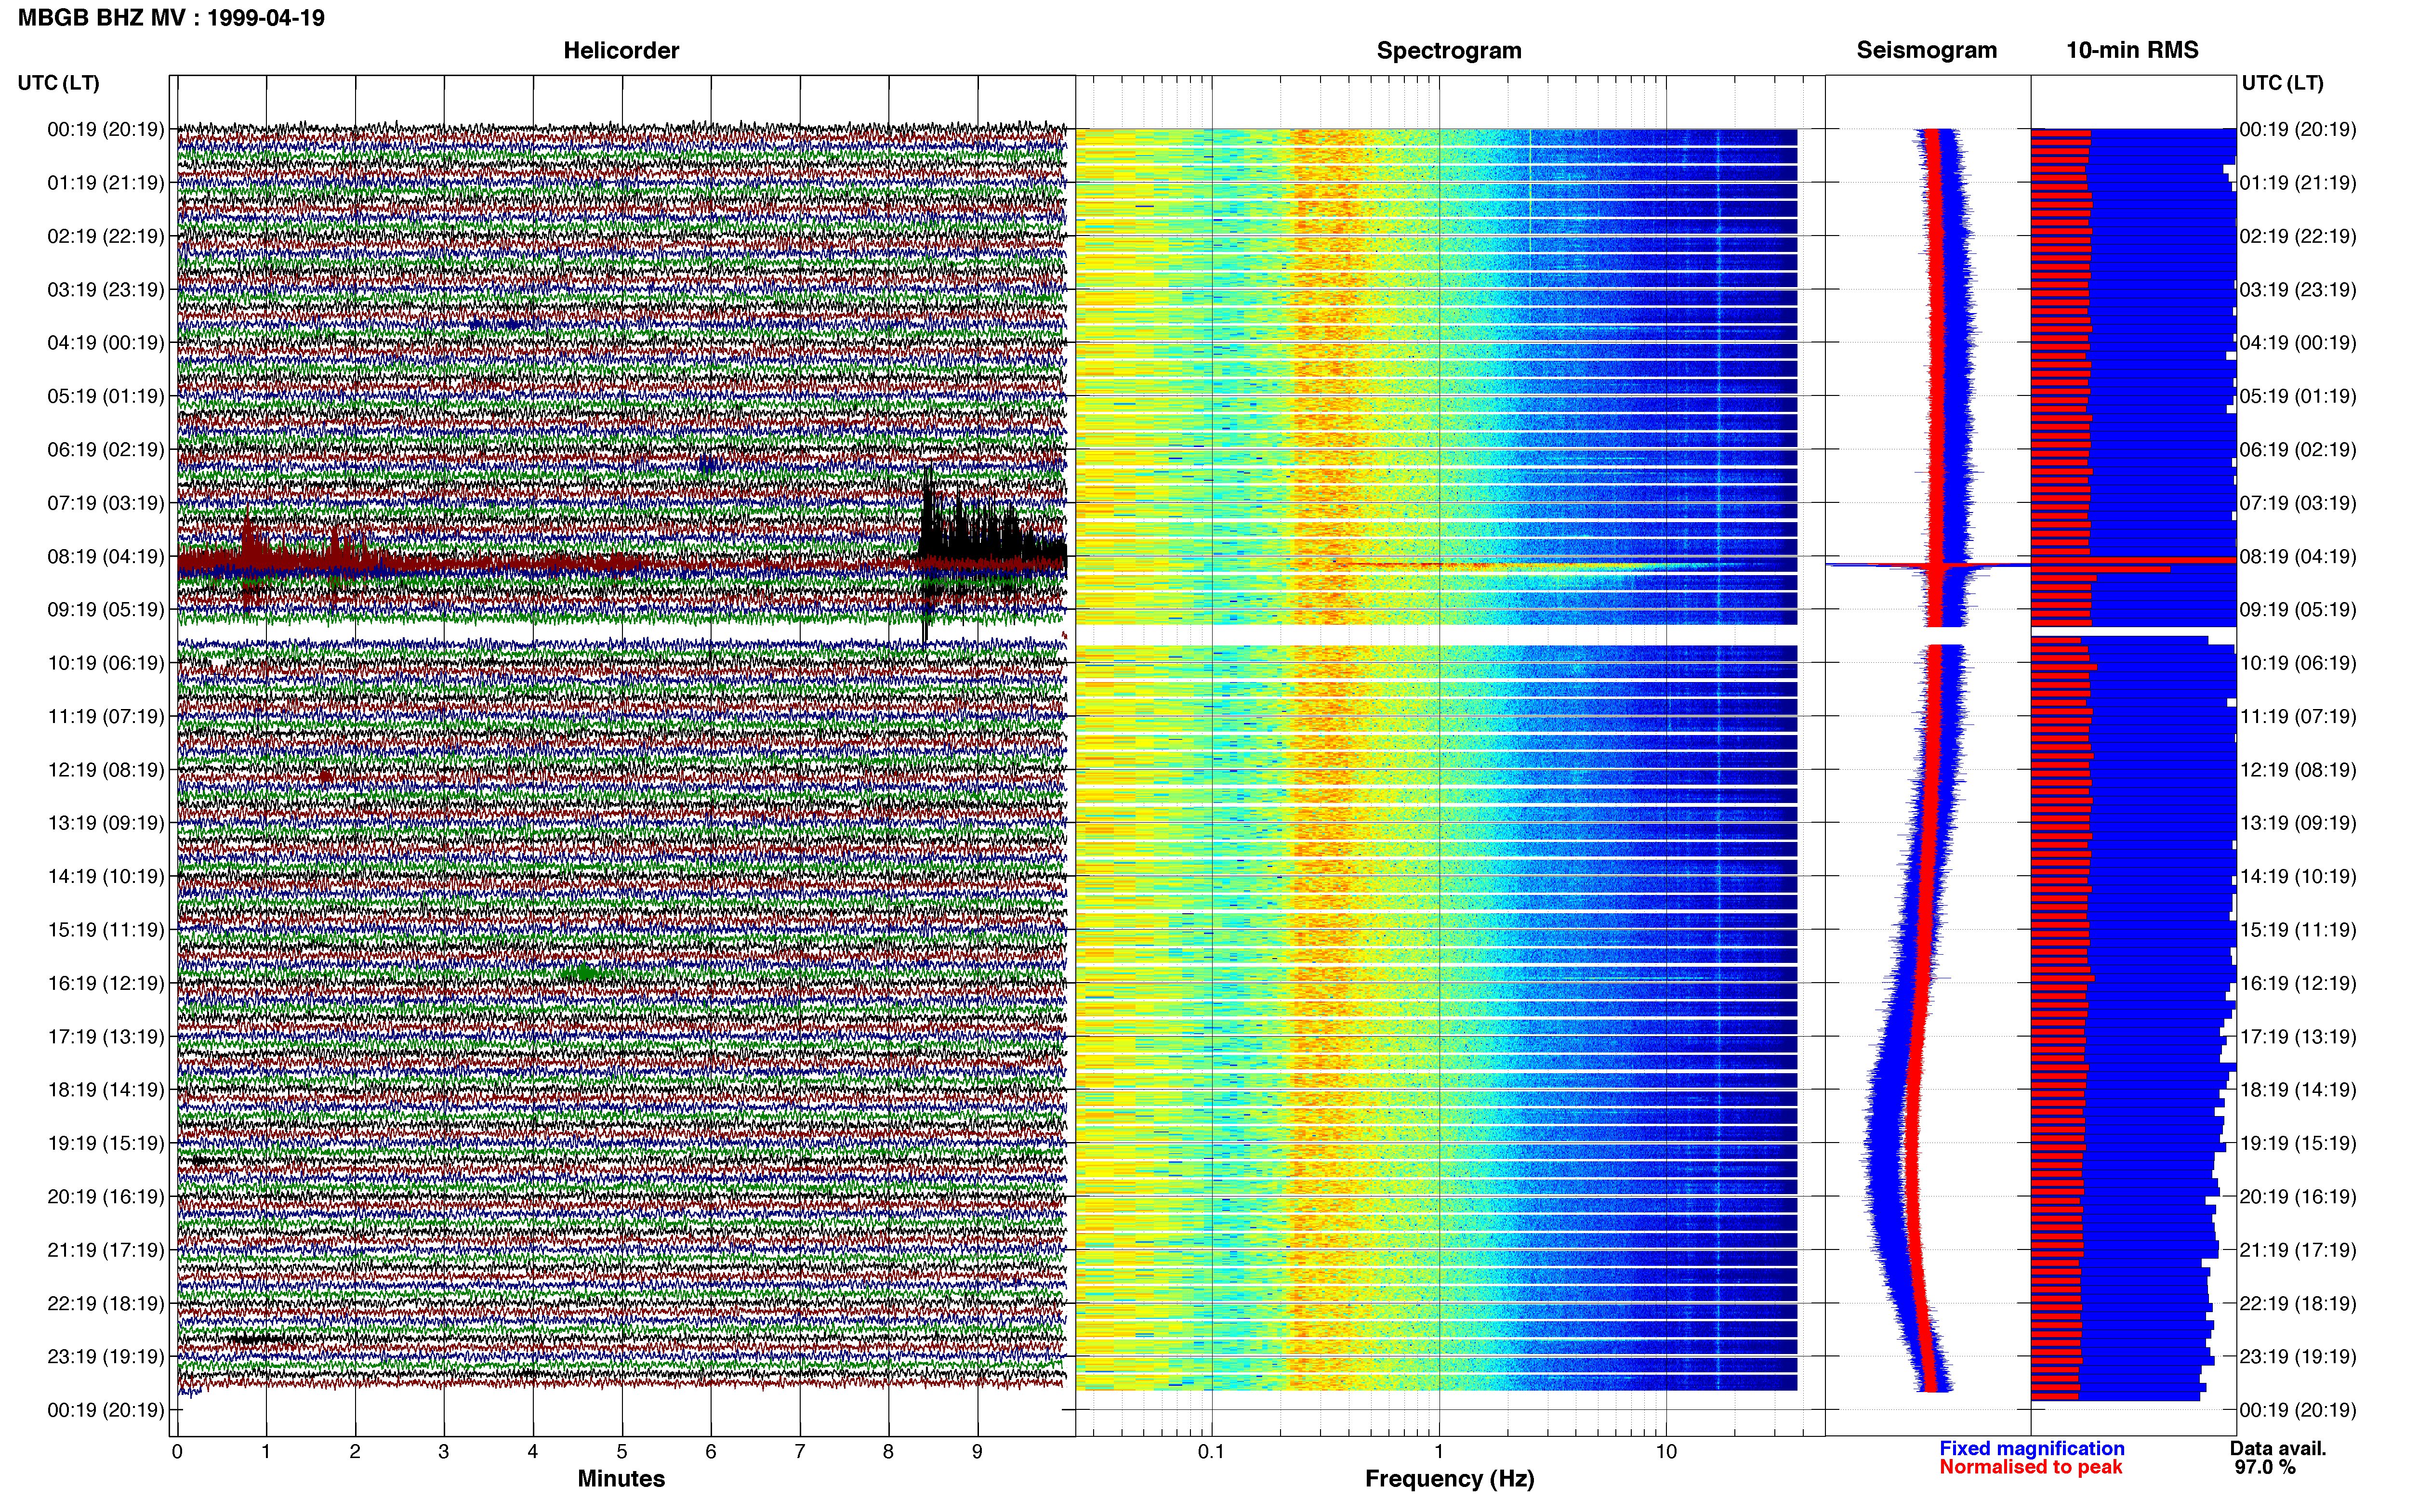The height and width of the screenshot is (1512, 2418).
Task: Click helicorder time label '08:19 (04:19)'
Action: pyautogui.click(x=105, y=556)
